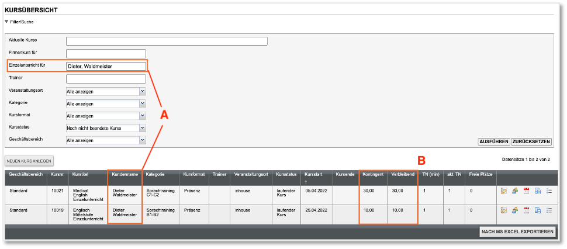Image resolution: width=567 pixels, height=249 pixels.
Task: Expand the Kursstatus dropdown
Action: pyautogui.click(x=142, y=128)
